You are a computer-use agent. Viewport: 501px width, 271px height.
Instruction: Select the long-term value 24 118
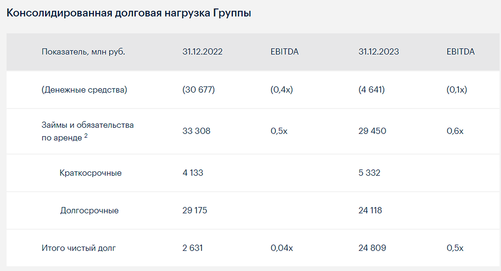point(370,211)
